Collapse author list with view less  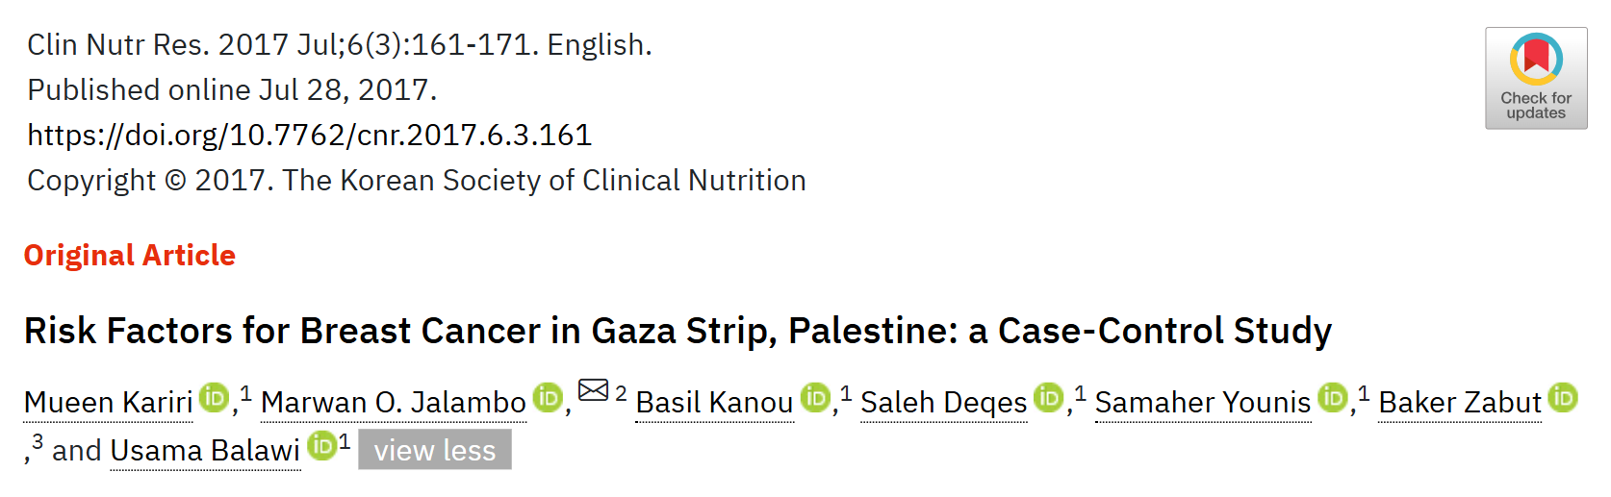click(435, 450)
